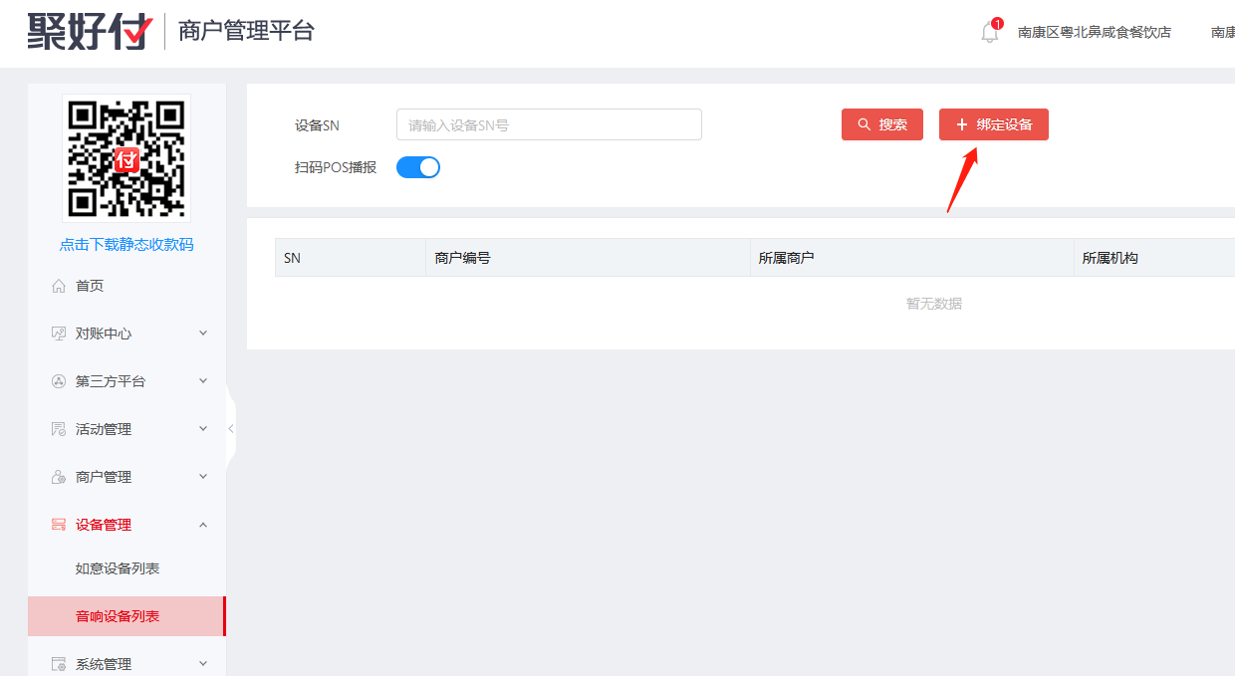Click the plus icon in 绑定设备 button
This screenshot has width=1235, height=676.
[961, 124]
